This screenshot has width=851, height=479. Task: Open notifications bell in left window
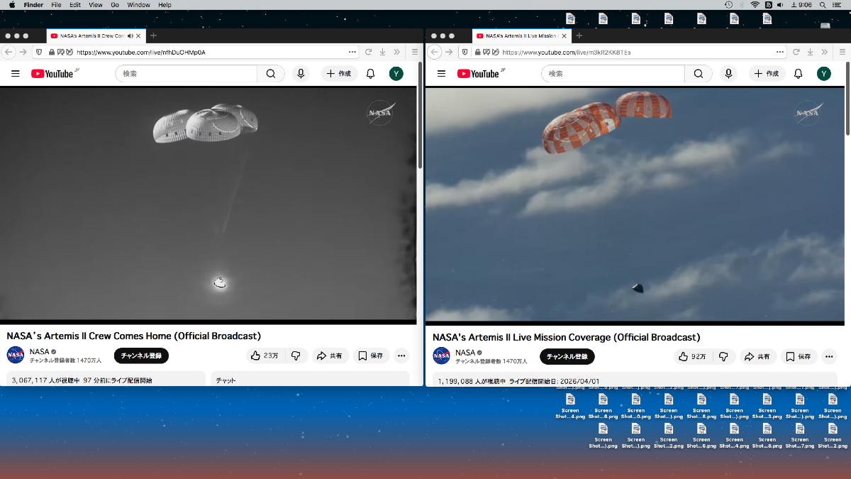(x=370, y=74)
